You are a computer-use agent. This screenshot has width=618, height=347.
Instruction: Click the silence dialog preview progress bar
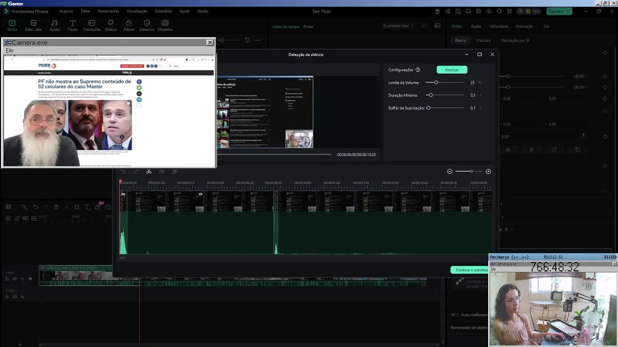coord(274,155)
